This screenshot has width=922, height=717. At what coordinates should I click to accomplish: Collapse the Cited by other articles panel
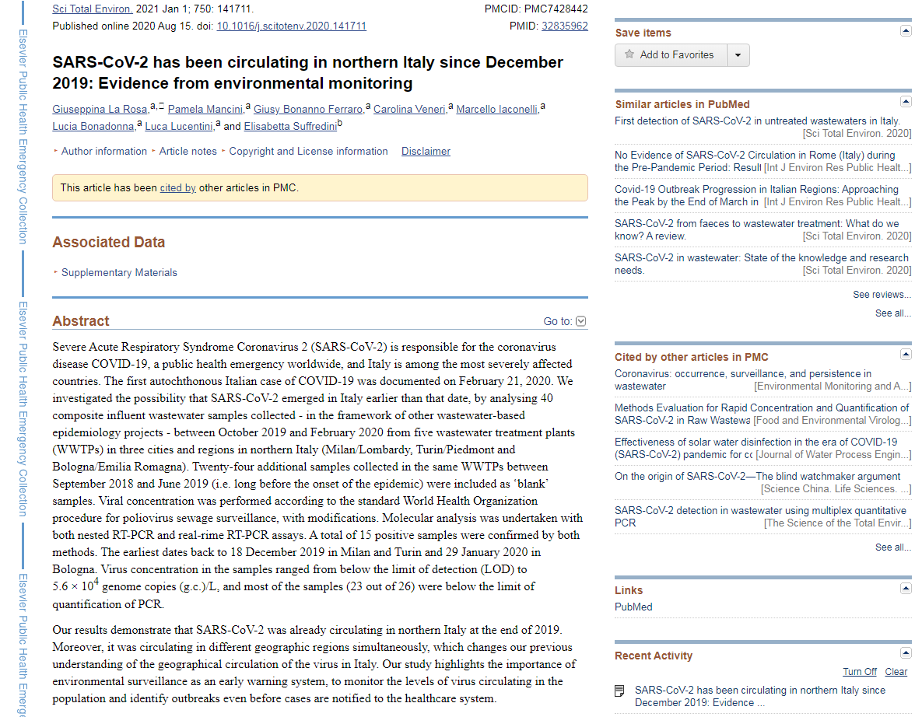(906, 355)
